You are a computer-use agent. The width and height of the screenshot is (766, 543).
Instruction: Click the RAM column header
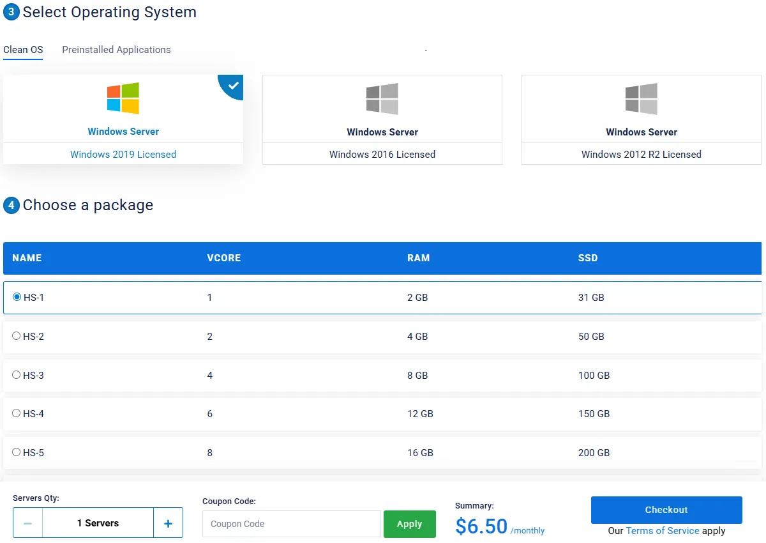click(419, 258)
